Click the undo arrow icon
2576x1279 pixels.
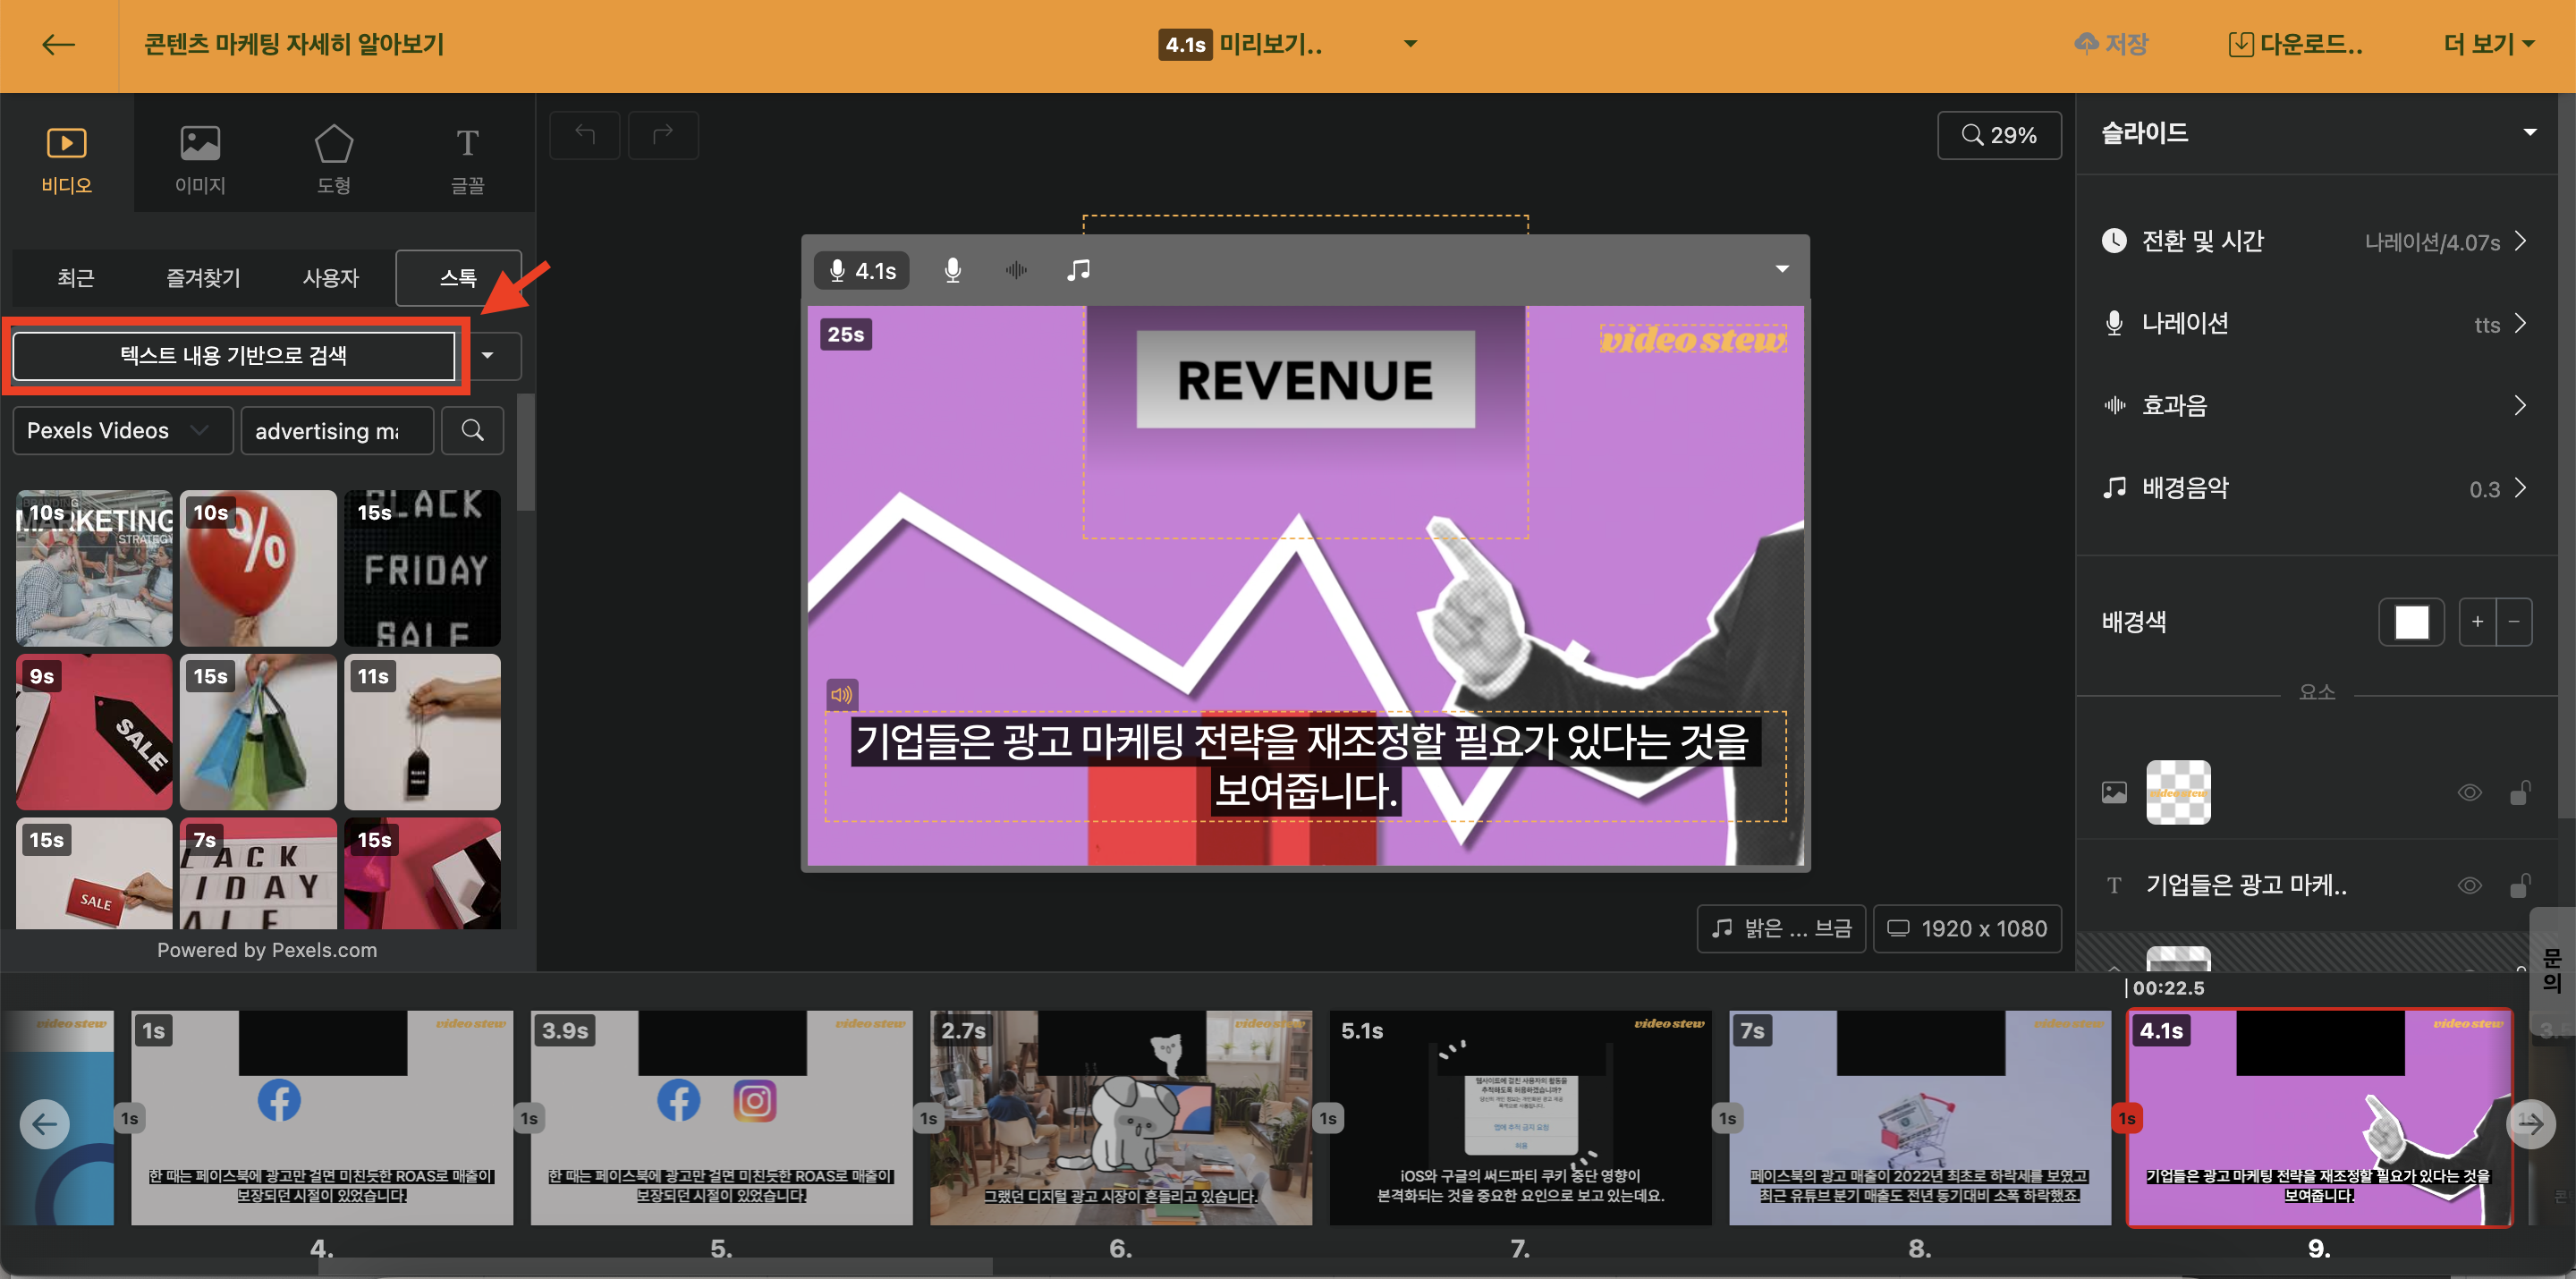tap(585, 134)
